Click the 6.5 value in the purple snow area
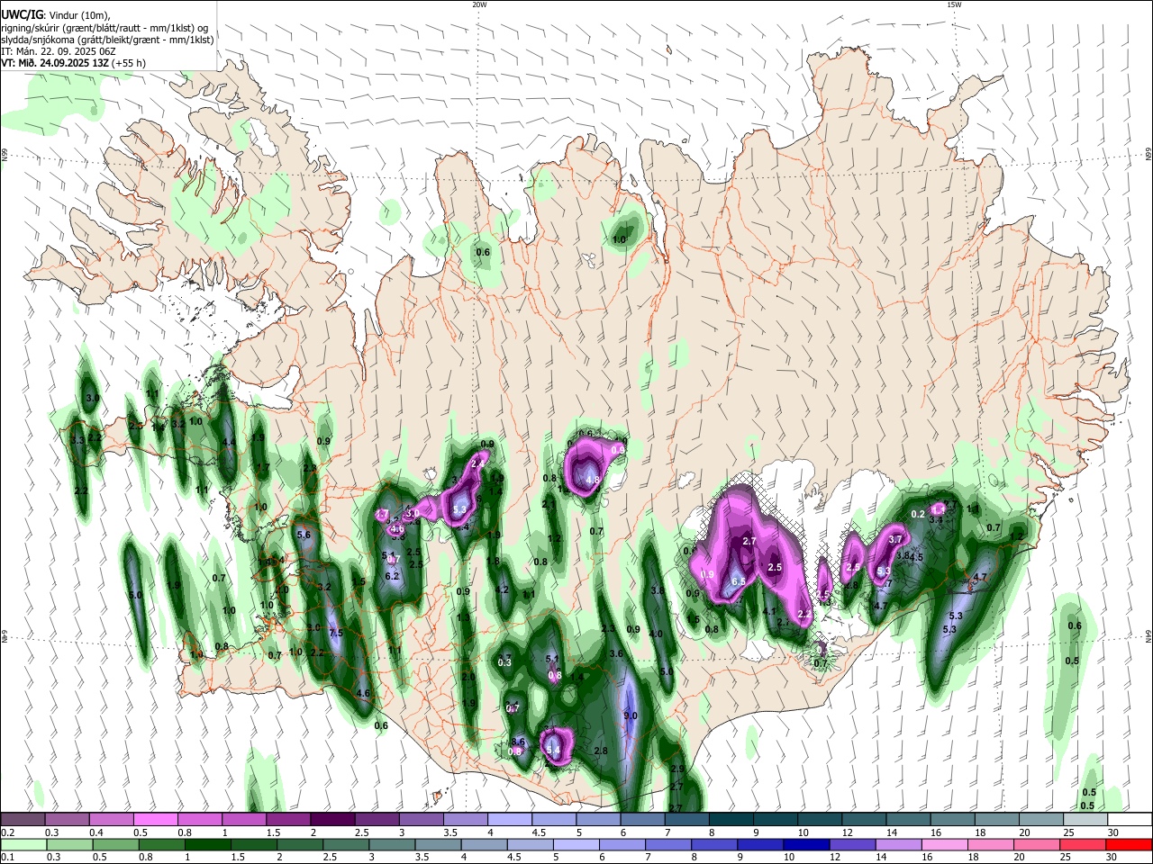1153x864 pixels. pos(739,581)
